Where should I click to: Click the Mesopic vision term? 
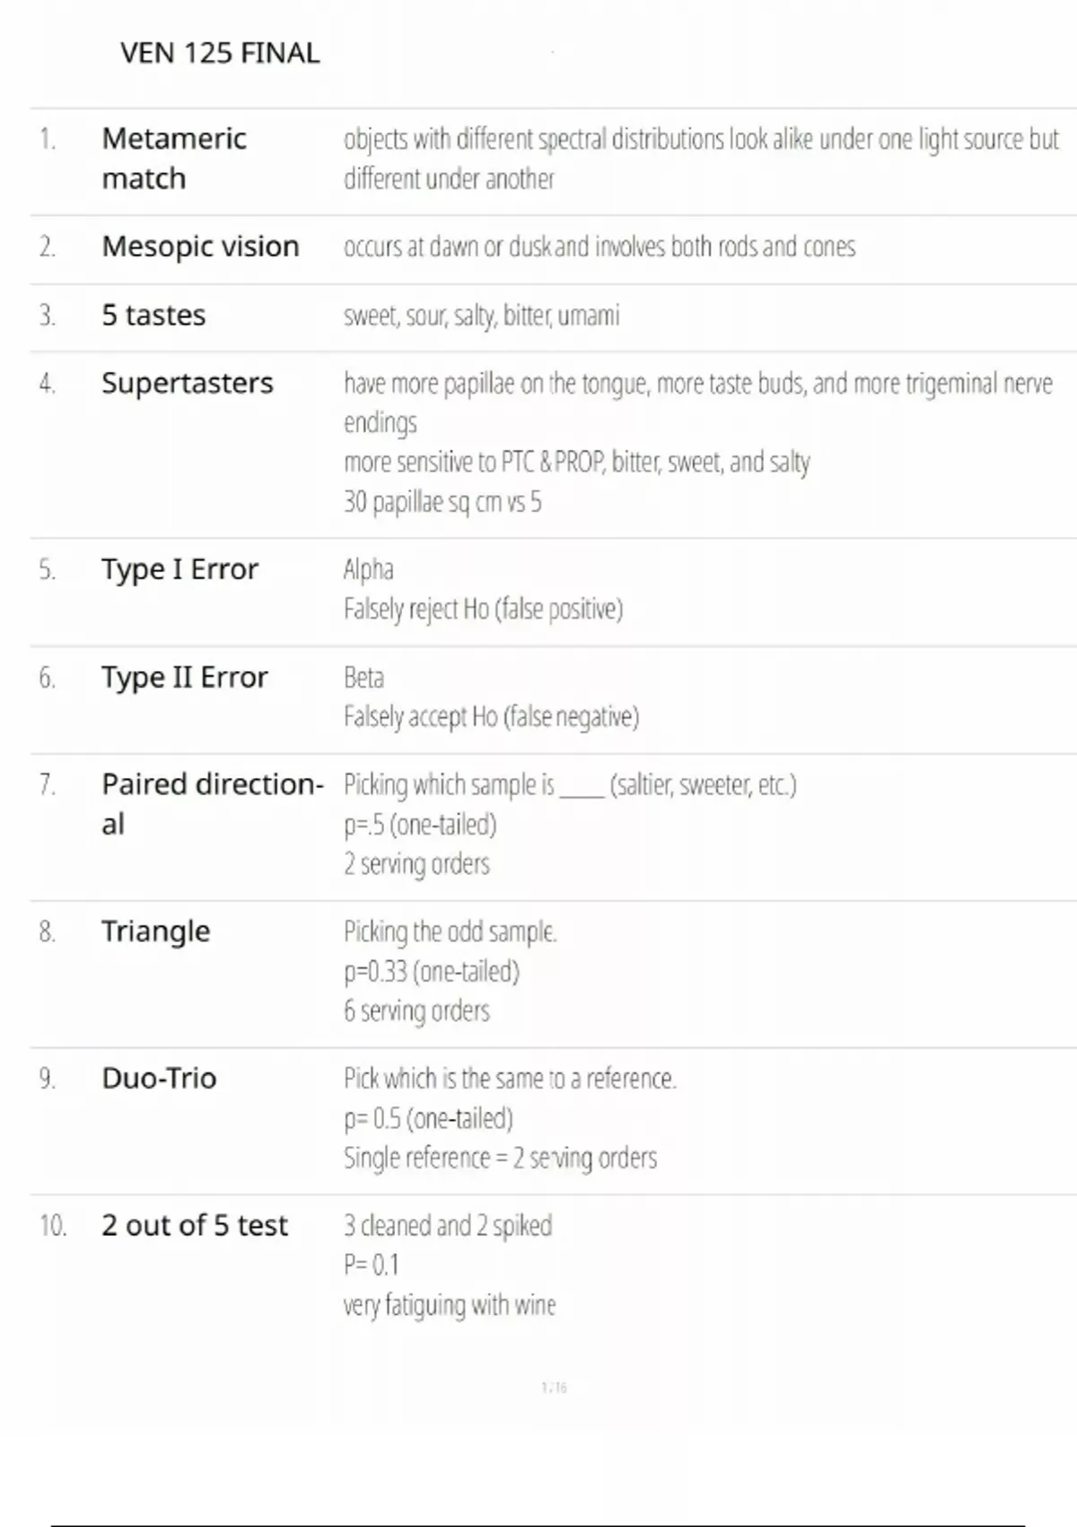click(200, 246)
